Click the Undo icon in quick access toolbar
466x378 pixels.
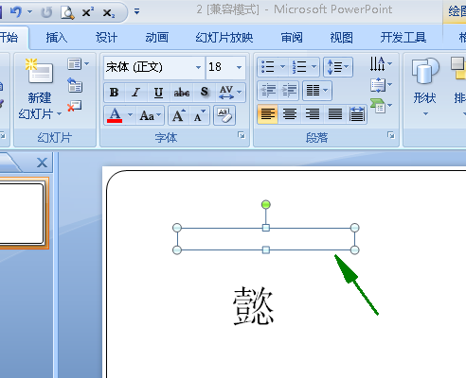[16, 12]
